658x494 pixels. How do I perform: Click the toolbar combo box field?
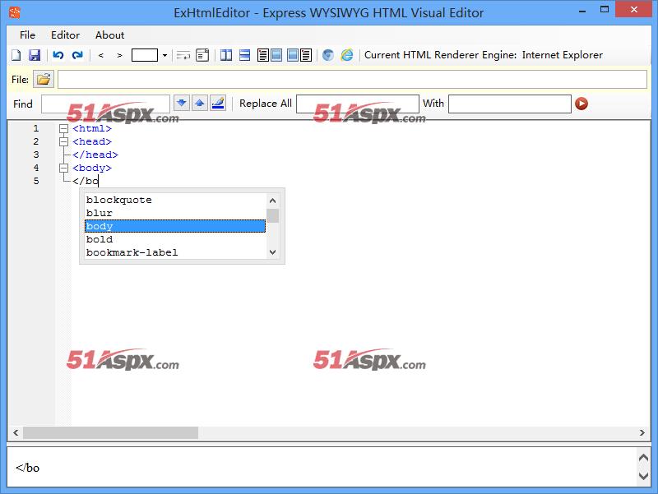pyautogui.click(x=145, y=55)
